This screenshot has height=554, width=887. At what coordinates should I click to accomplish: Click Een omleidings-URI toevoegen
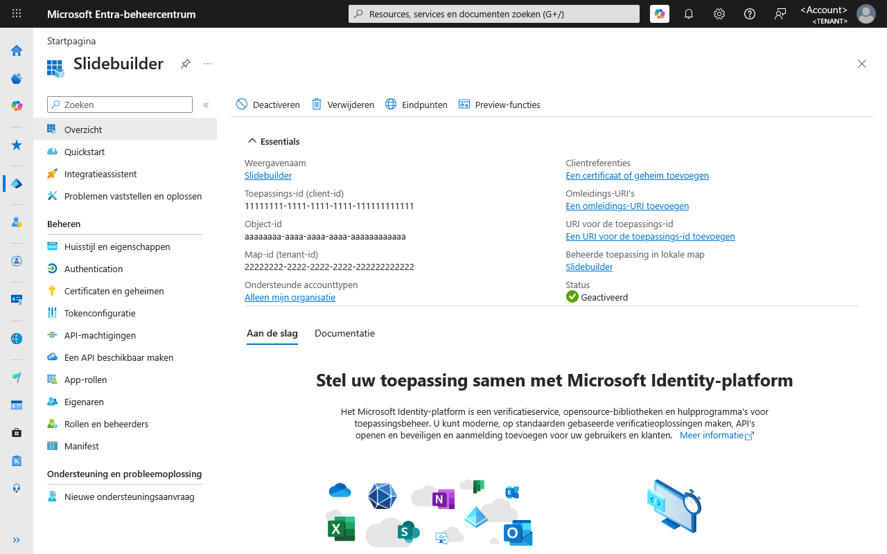[x=627, y=206]
